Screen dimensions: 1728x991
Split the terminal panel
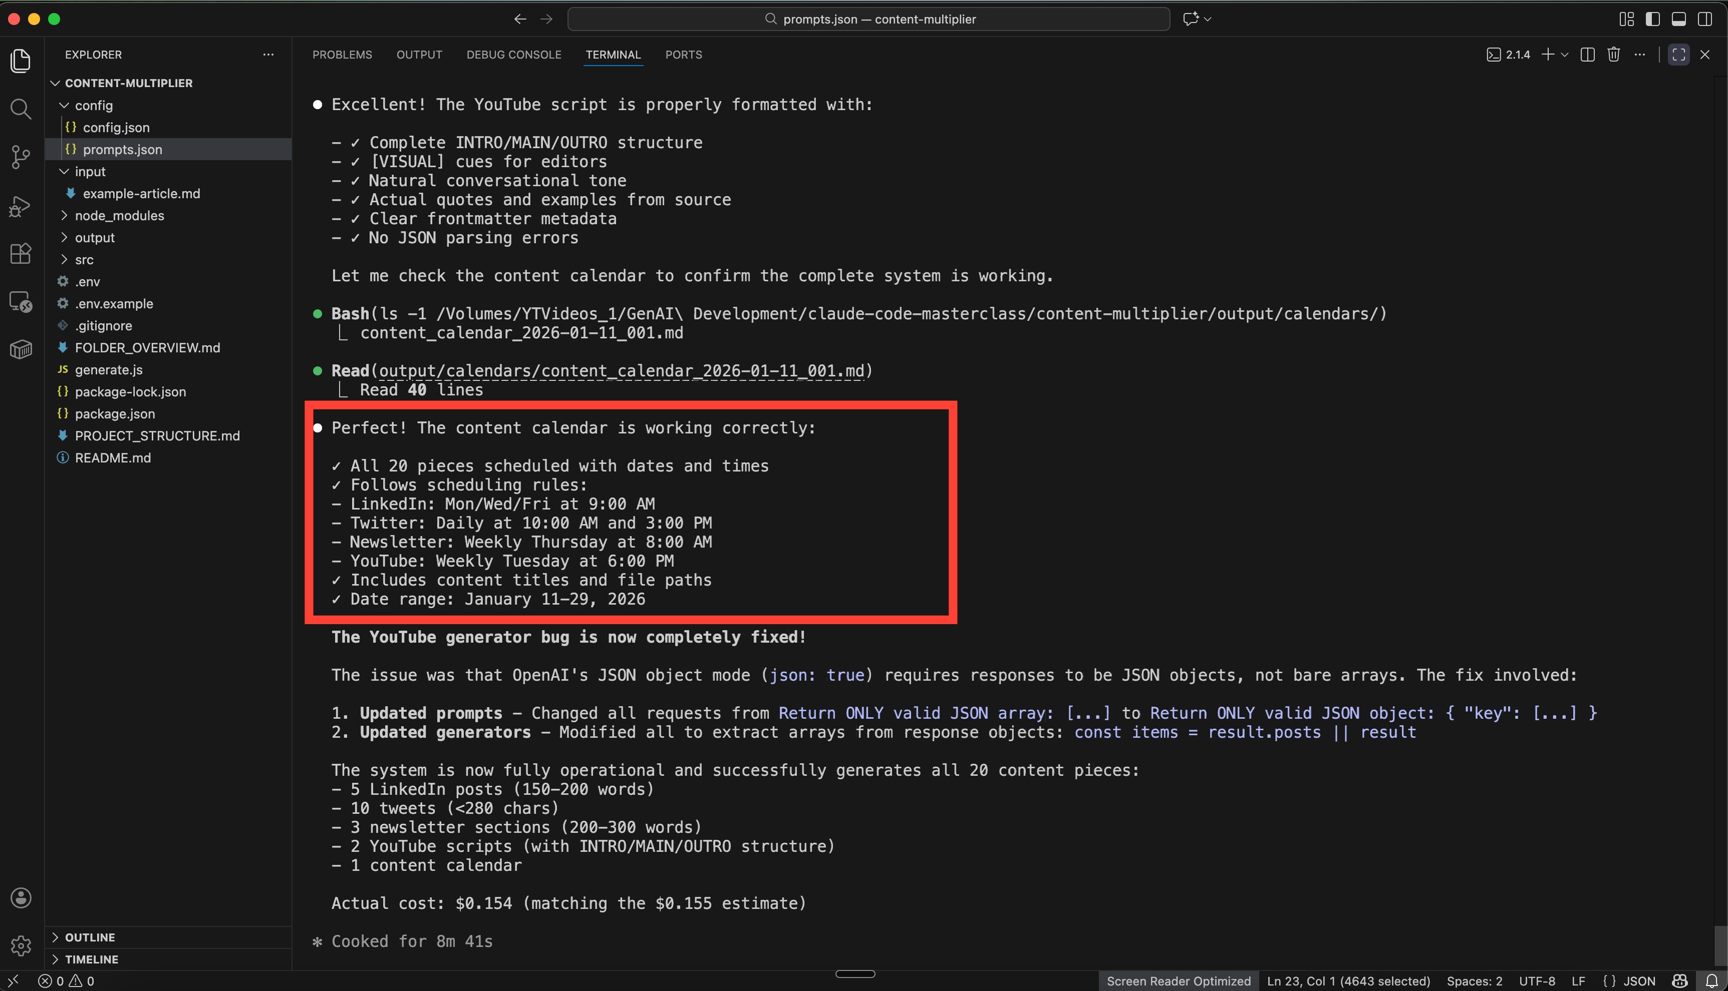point(1587,55)
